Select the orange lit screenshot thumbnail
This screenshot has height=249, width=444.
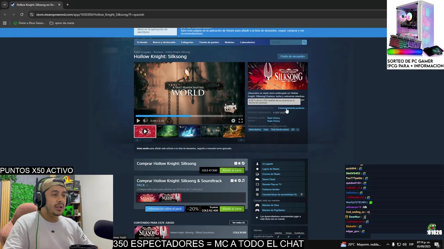234,131
